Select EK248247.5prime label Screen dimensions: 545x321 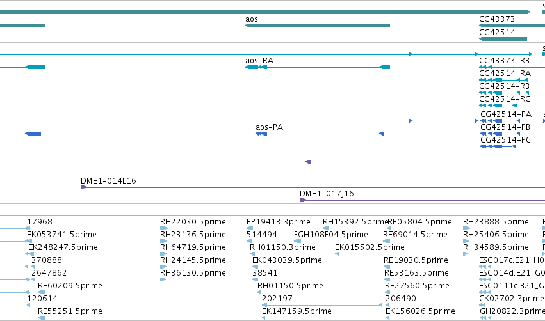63,247
